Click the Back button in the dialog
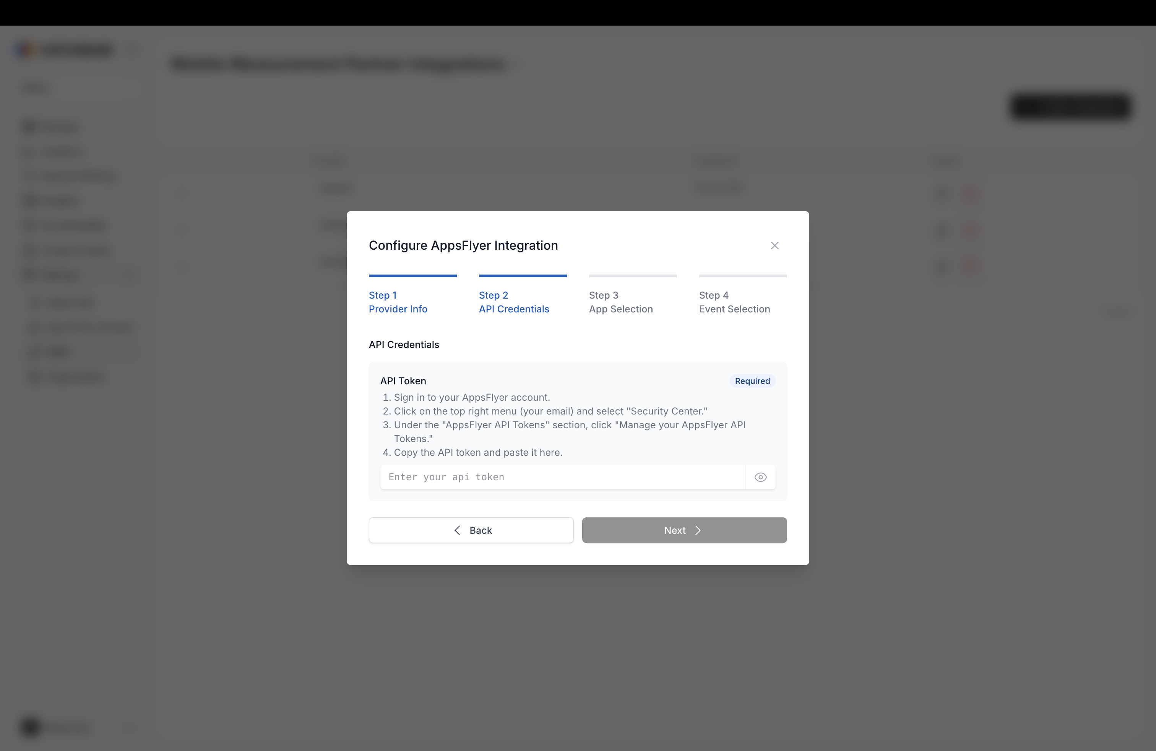1156x751 pixels. 471,530
